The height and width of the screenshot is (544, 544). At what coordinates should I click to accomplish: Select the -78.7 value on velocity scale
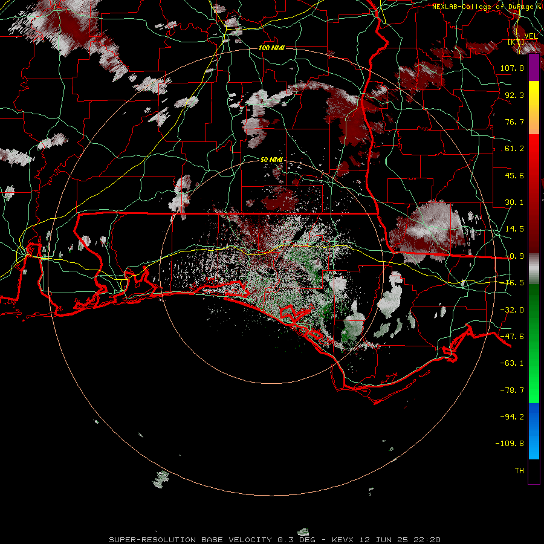(x=512, y=390)
